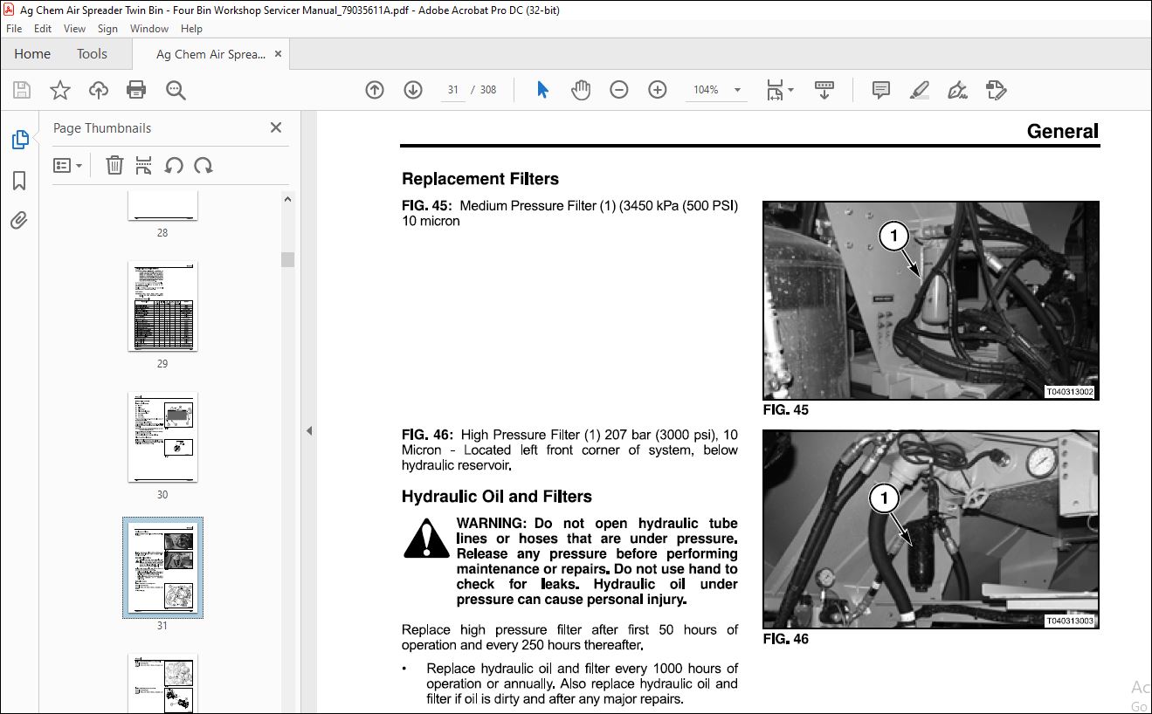Viewport: 1152px width, 714px height.
Task: Click the total pages '308' label
Action: (x=488, y=90)
